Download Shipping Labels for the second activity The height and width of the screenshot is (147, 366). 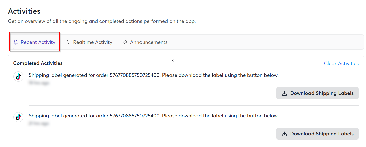tap(317, 134)
